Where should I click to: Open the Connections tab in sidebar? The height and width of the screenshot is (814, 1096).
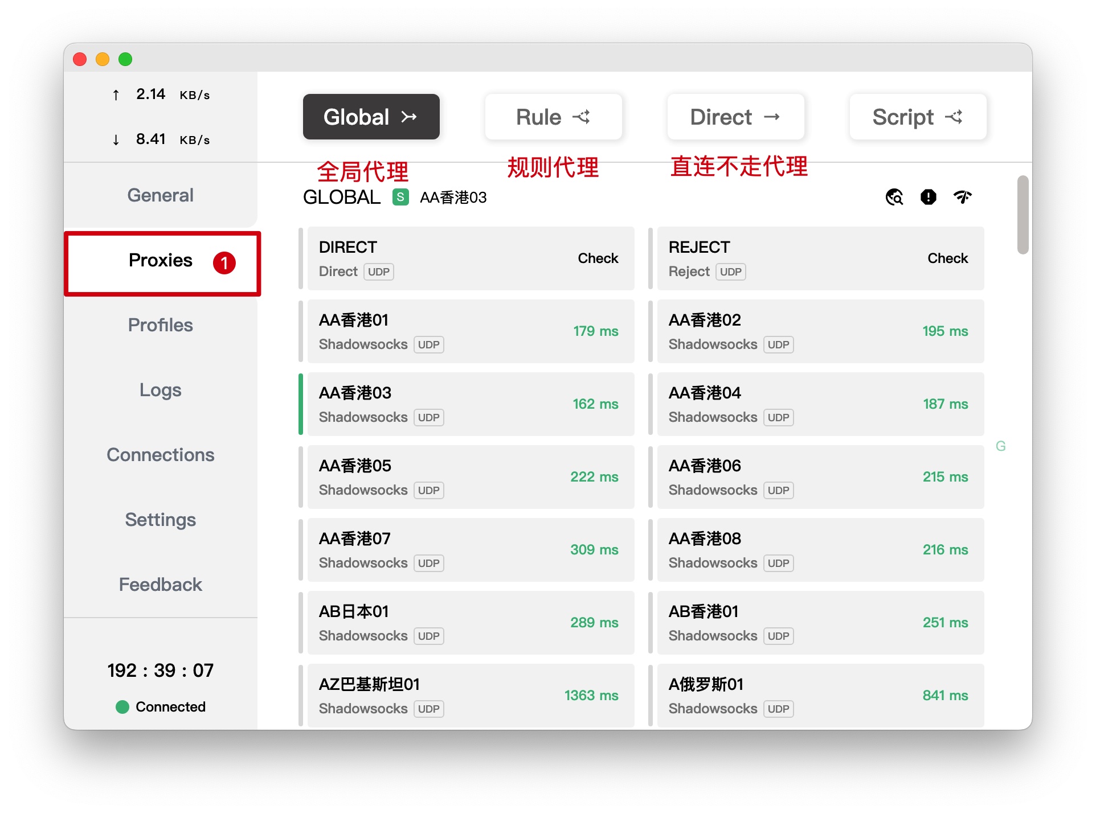161,455
